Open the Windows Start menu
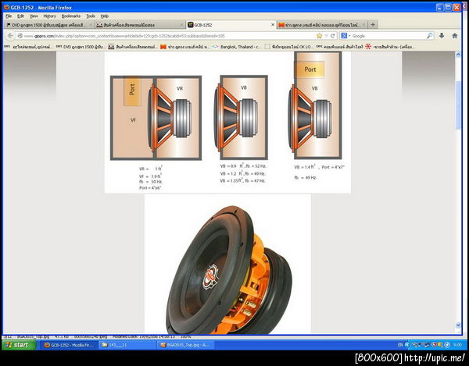Image resolution: width=469 pixels, height=366 pixels. tap(19, 345)
